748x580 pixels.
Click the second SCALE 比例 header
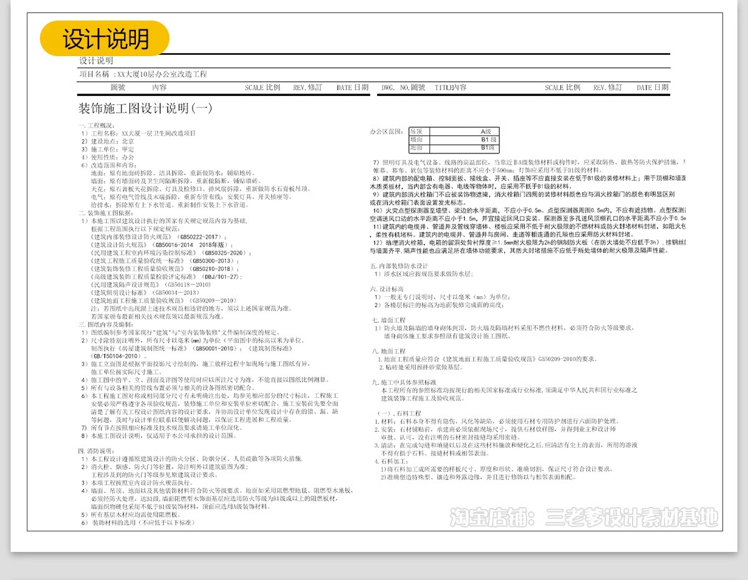pos(562,87)
